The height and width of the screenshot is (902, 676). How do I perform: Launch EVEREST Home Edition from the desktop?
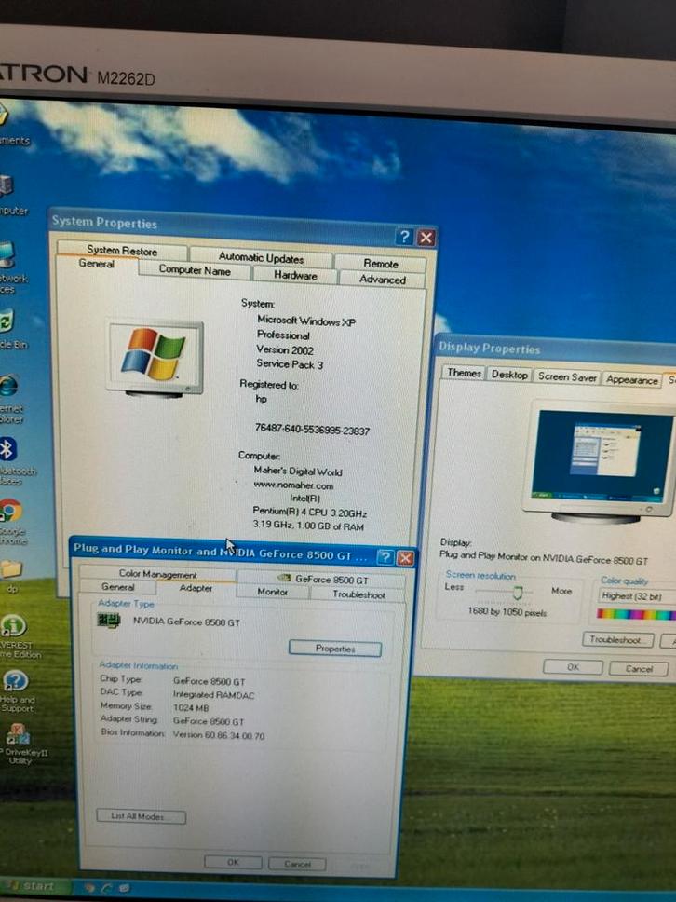pyautogui.click(x=13, y=627)
